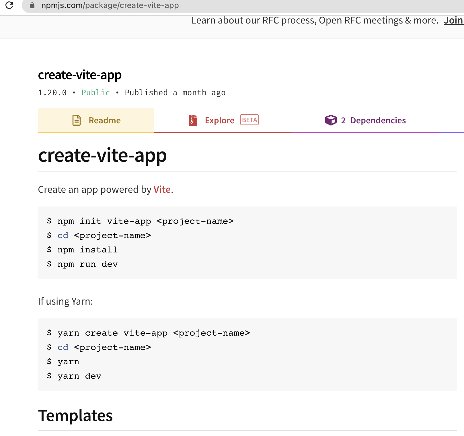Click the Dependencies box icon
The height and width of the screenshot is (436, 464).
pyautogui.click(x=331, y=120)
